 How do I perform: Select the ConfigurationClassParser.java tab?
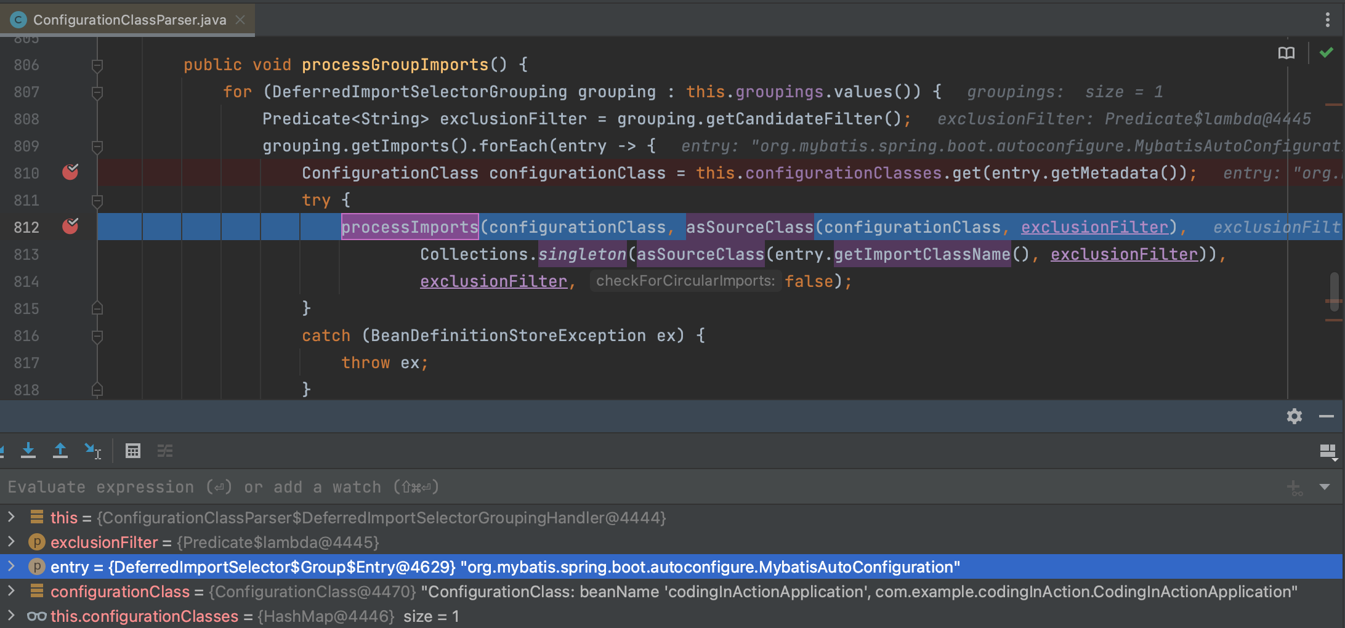point(129,20)
